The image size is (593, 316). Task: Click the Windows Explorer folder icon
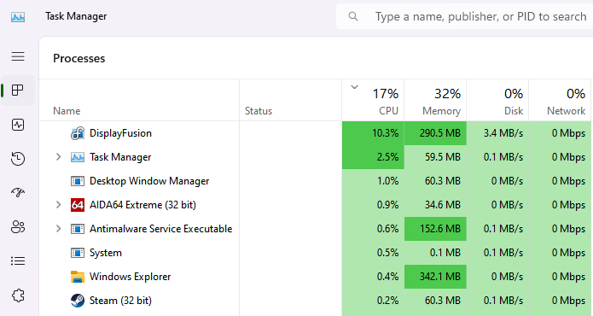[x=78, y=277]
